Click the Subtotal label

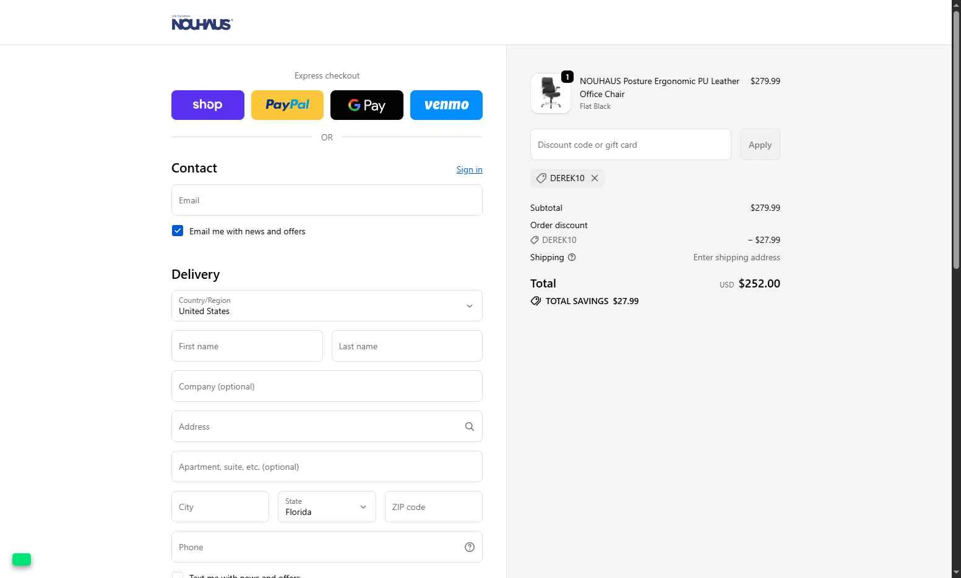[546, 208]
